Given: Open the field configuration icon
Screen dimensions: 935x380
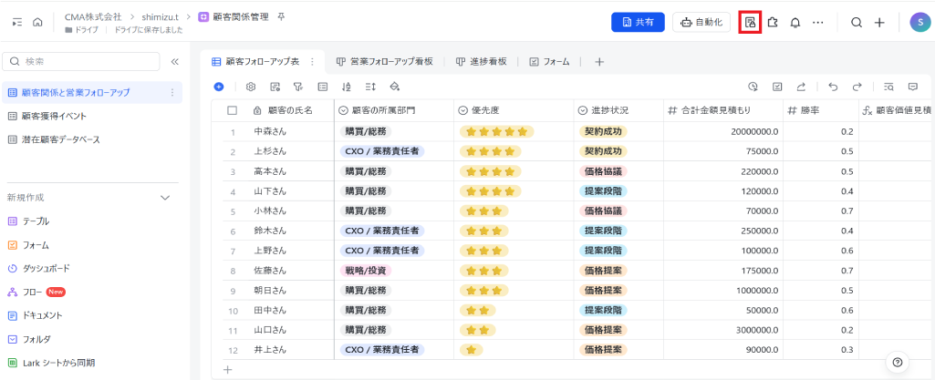Looking at the screenshot, I should point(275,87).
